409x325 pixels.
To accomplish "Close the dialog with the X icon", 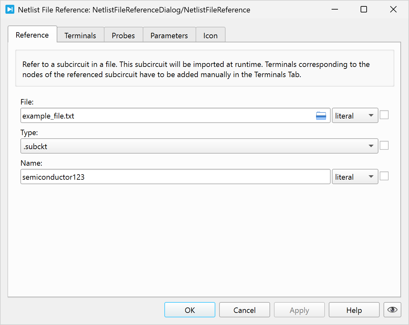I will (393, 10).
